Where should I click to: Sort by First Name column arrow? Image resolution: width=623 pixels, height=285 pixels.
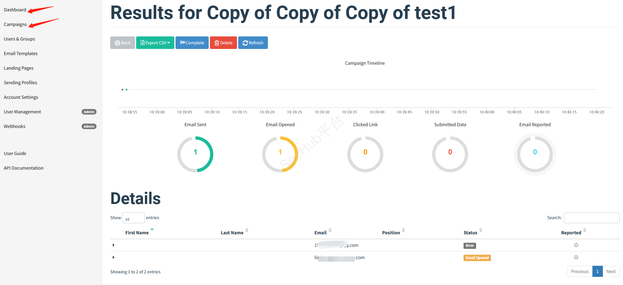[152, 230]
